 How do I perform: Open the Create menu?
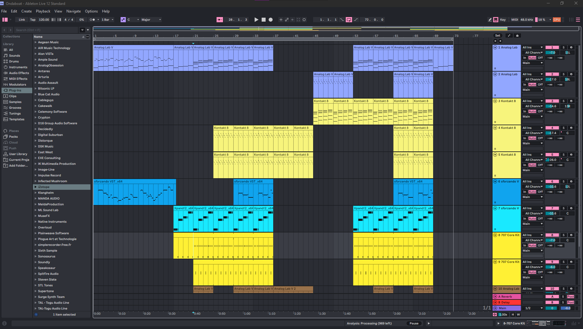pyautogui.click(x=26, y=11)
